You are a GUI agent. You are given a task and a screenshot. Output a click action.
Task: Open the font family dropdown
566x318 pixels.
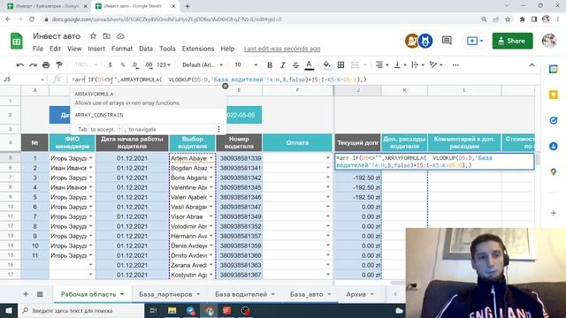coord(203,64)
